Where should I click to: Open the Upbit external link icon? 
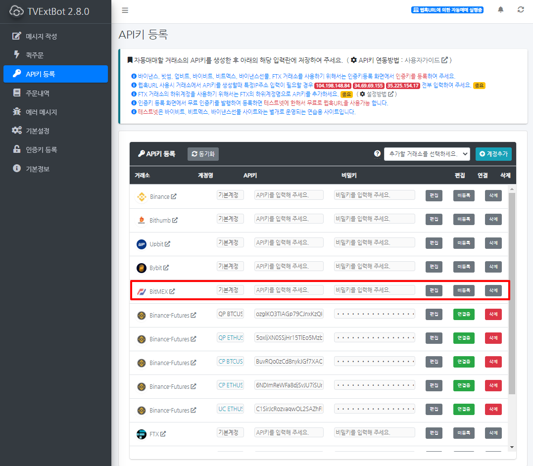(168, 244)
